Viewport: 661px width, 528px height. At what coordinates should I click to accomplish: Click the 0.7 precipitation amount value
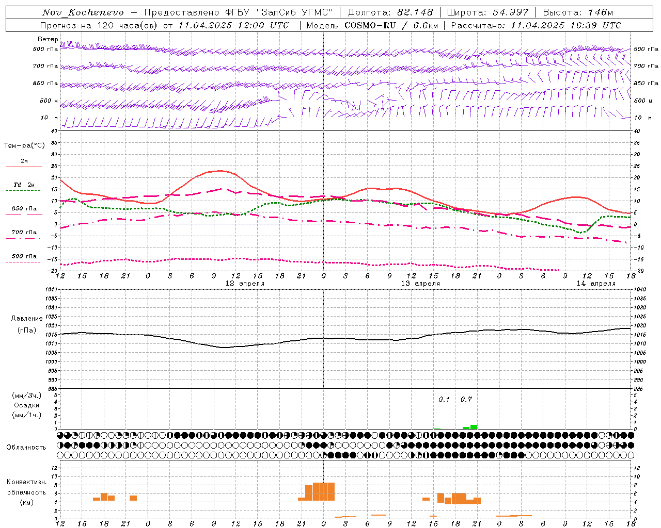click(x=466, y=400)
